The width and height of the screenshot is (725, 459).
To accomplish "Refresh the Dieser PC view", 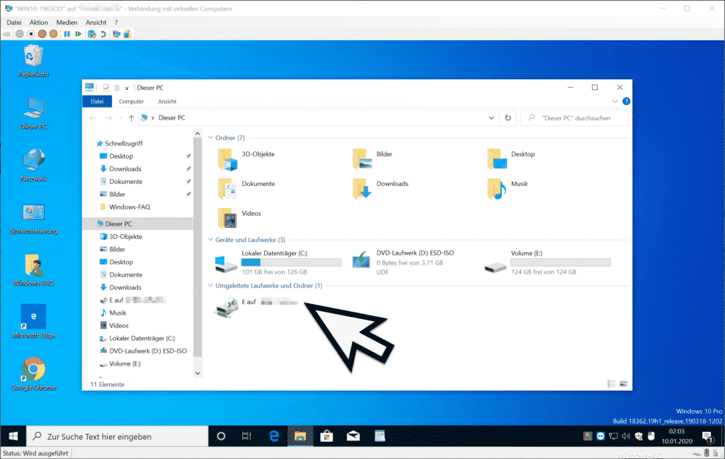I will 508,117.
